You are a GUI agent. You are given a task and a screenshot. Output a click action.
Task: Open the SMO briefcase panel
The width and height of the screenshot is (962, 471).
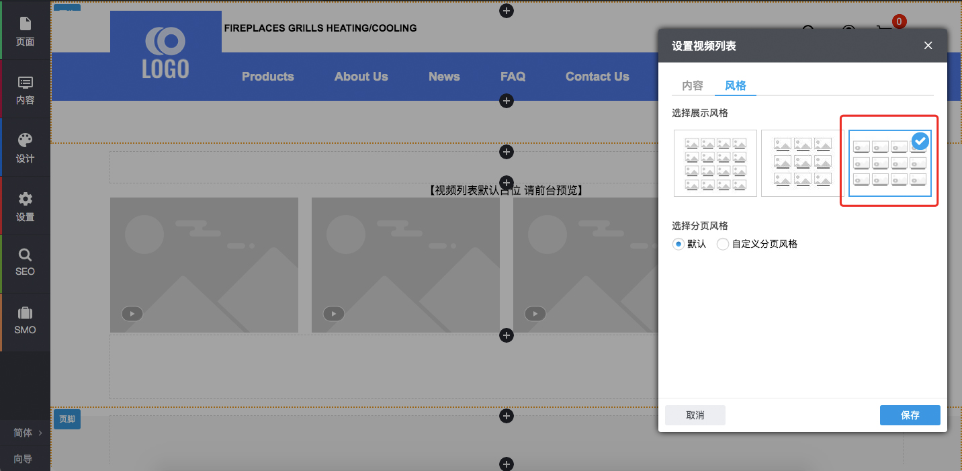tap(25, 320)
